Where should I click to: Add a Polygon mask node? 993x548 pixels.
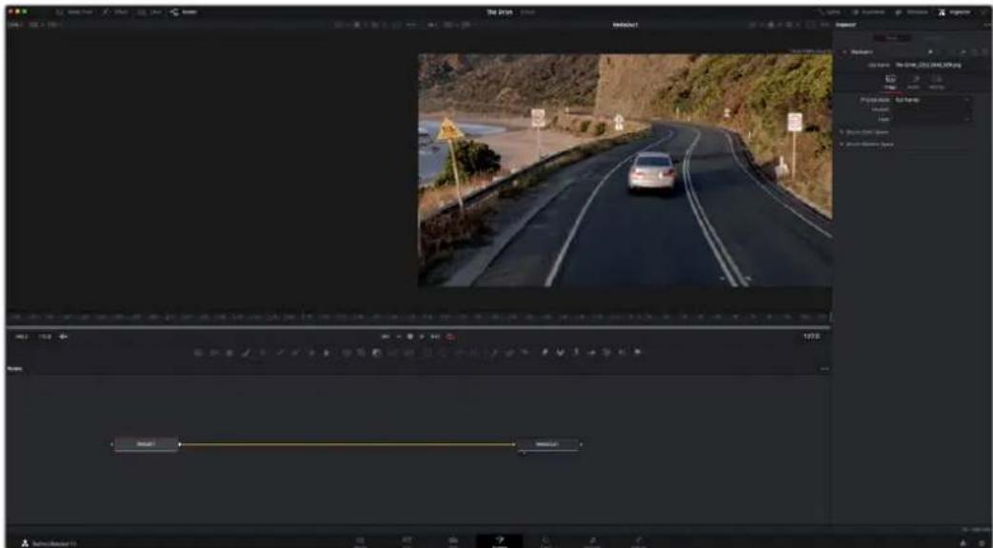458,352
